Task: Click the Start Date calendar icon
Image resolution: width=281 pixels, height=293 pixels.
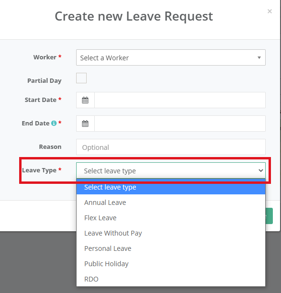Action: 85,100
